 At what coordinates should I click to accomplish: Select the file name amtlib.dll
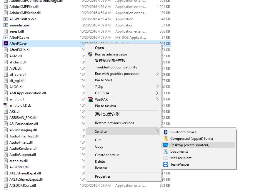pos(17,99)
